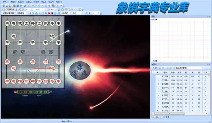The width and height of the screenshot is (212, 123).
Task: Click the printer icon in top toolbar
Action: click(x=18, y=6)
